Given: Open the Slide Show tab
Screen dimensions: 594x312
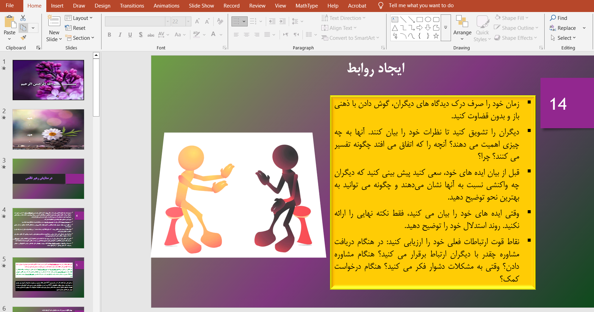Looking at the screenshot, I should pyautogui.click(x=201, y=6).
